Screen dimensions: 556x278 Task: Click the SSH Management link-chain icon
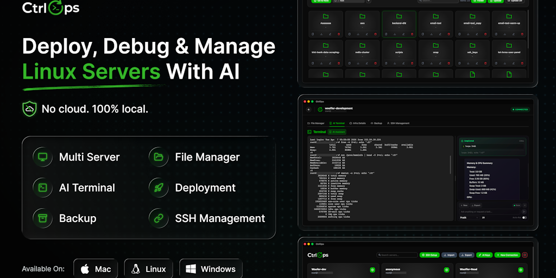point(159,218)
